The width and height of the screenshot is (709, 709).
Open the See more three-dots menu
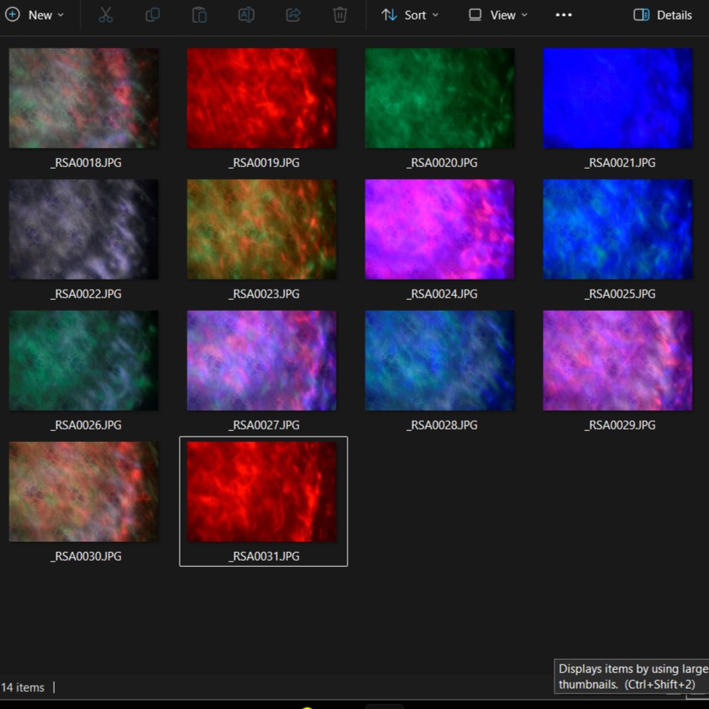[x=564, y=15]
